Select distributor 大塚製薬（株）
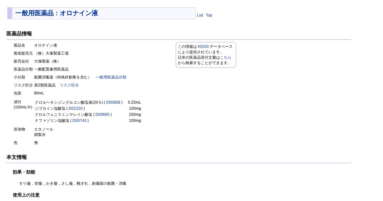Image resolution: width=383 pixels, height=201 pixels. click(x=48, y=61)
